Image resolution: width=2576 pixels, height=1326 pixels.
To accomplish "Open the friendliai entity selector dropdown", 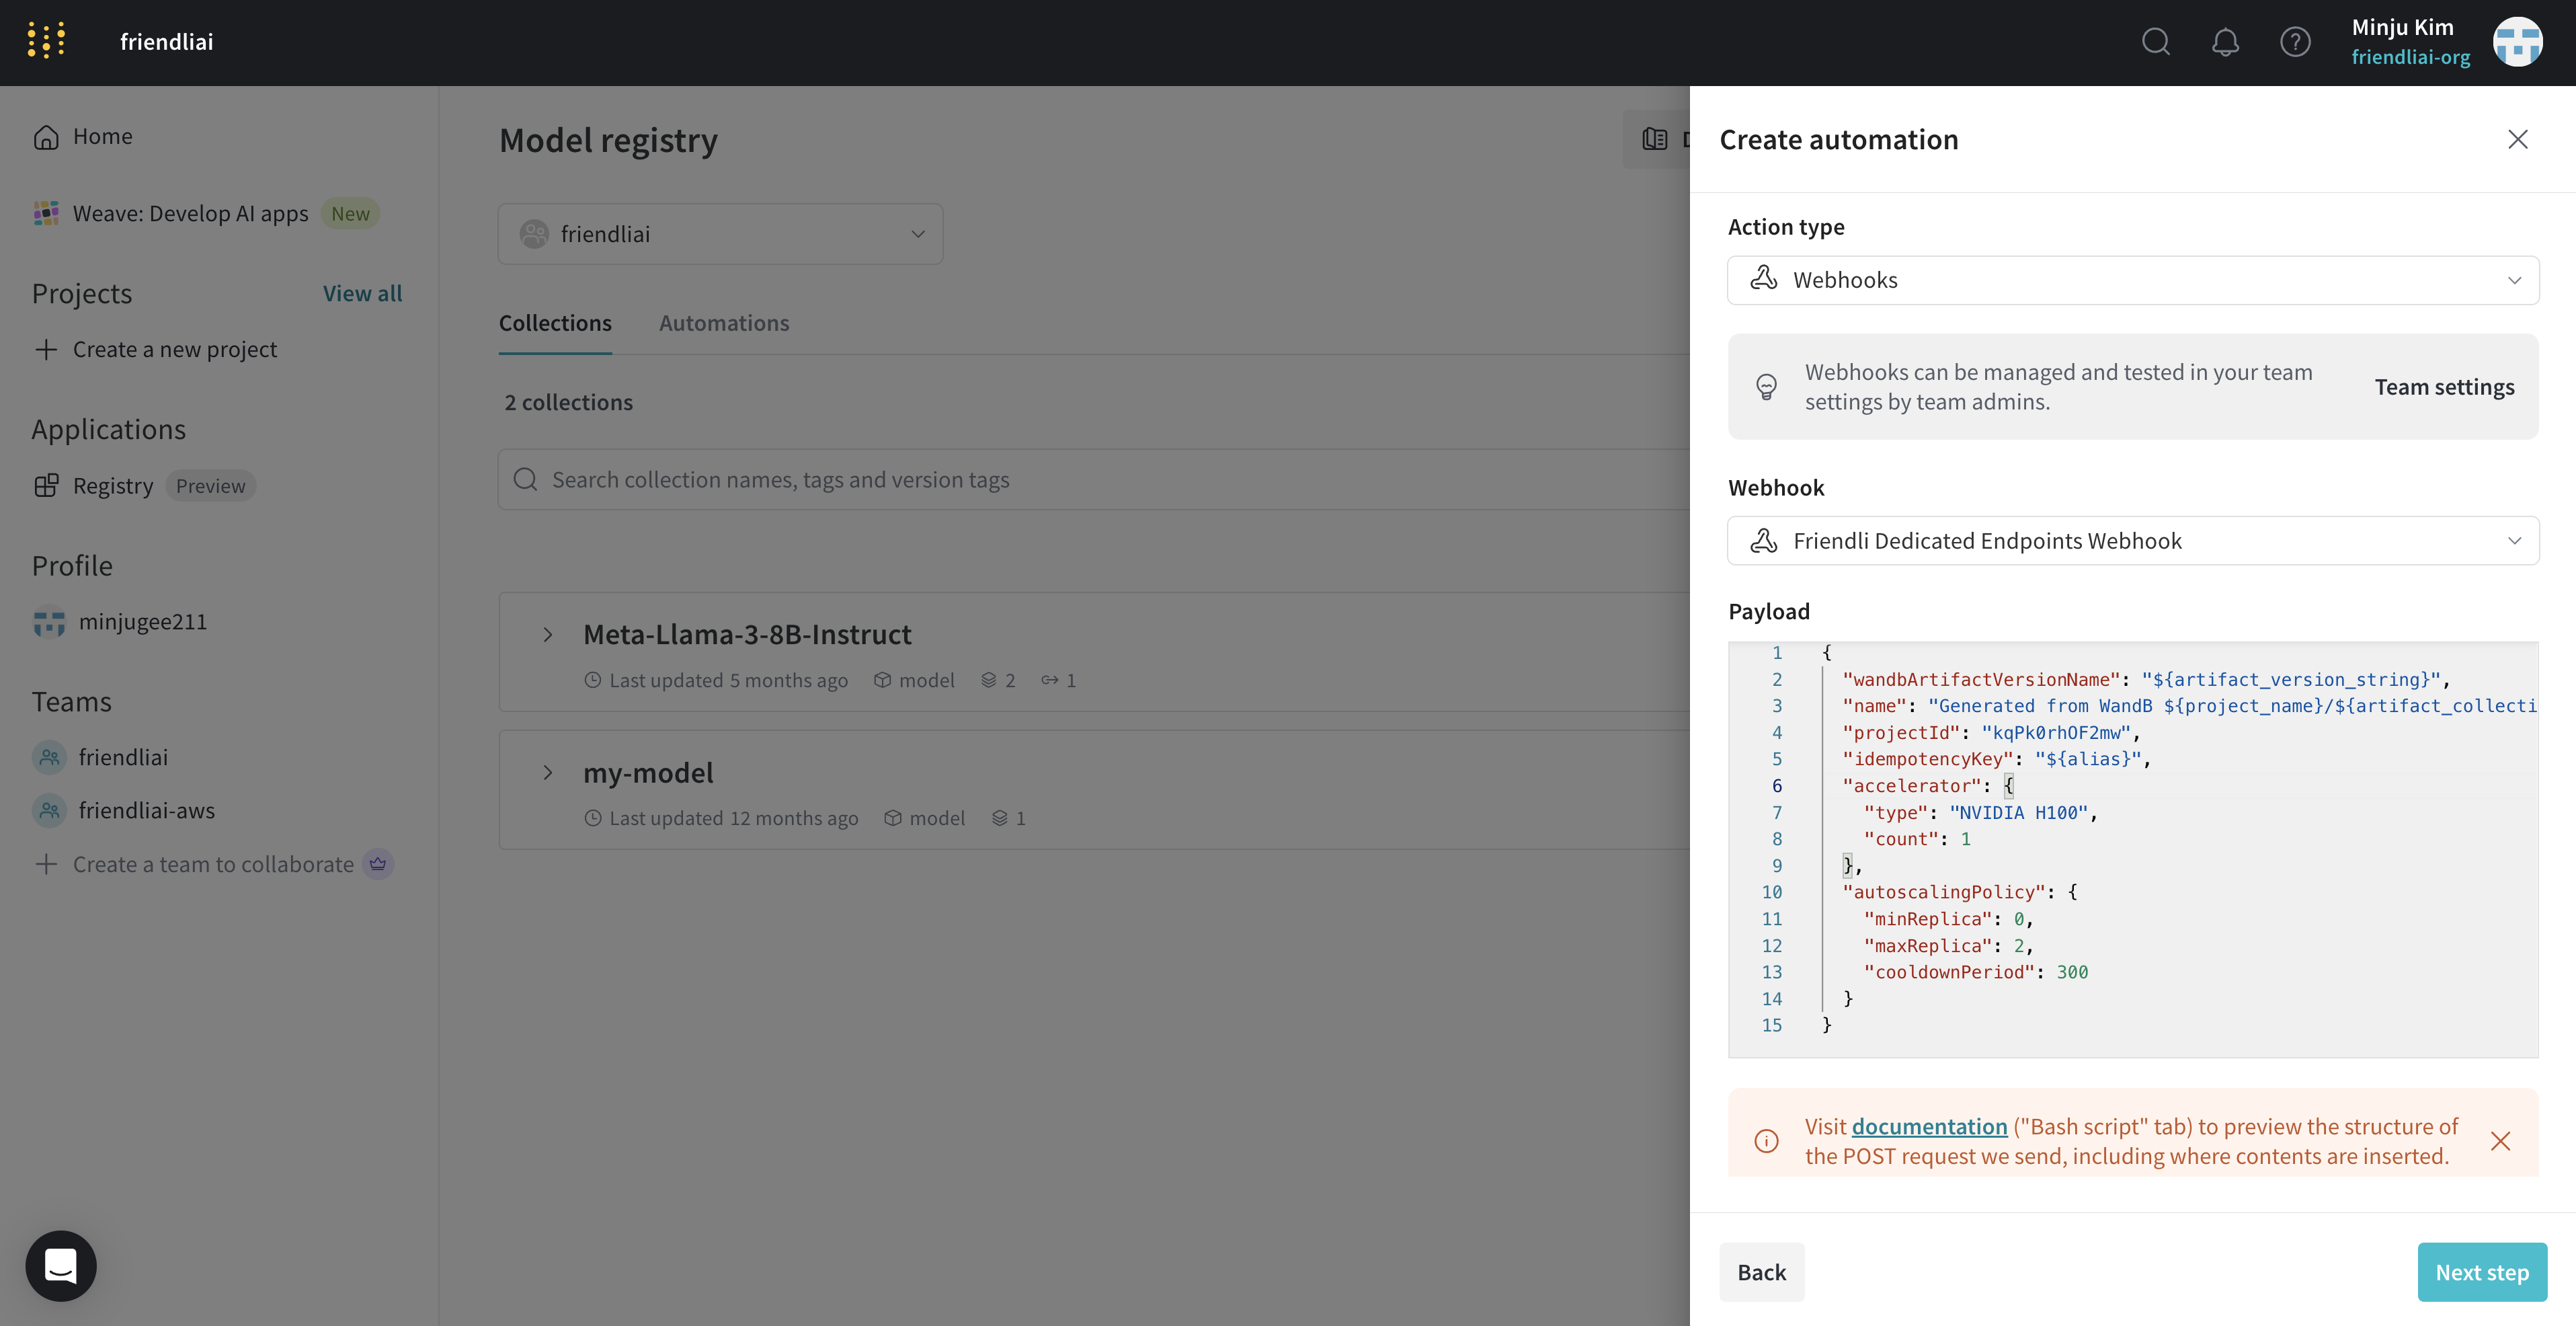I will click(719, 233).
